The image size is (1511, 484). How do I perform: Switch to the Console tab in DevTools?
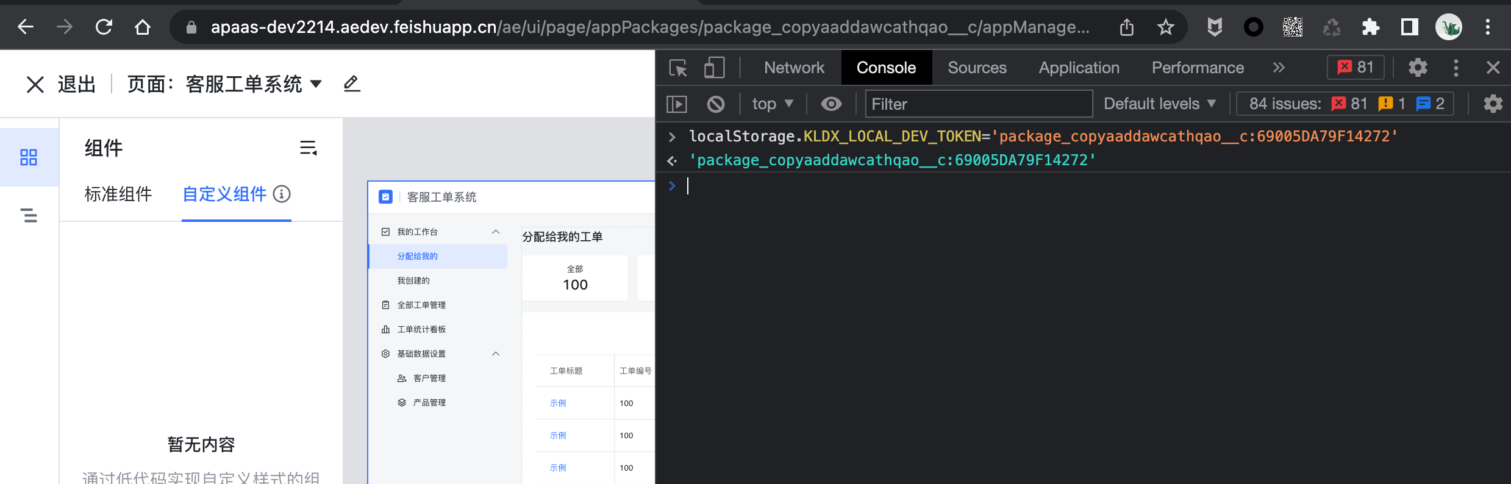[886, 68]
